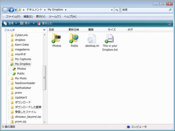
Task: Select This is your Dropbox.txt file icon
Action: (x=110, y=38)
